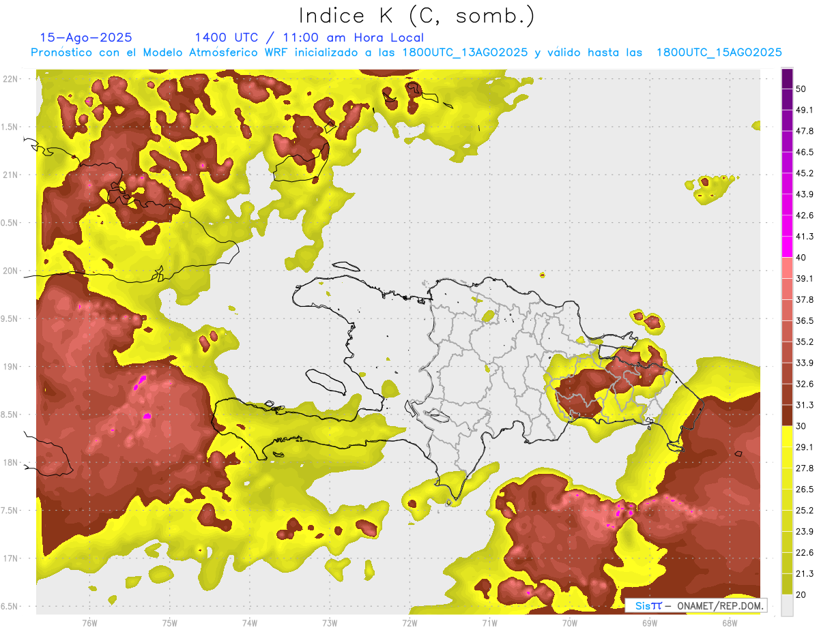Click the "74W" longitude label
Screen dimensions: 819x632
click(x=249, y=622)
